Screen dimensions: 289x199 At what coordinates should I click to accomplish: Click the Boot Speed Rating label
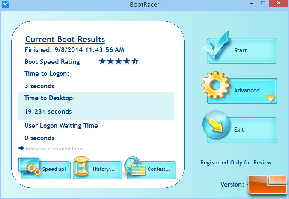[52, 62]
